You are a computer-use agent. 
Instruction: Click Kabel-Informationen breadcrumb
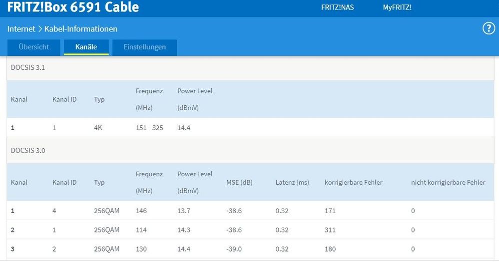pyautogui.click(x=81, y=29)
